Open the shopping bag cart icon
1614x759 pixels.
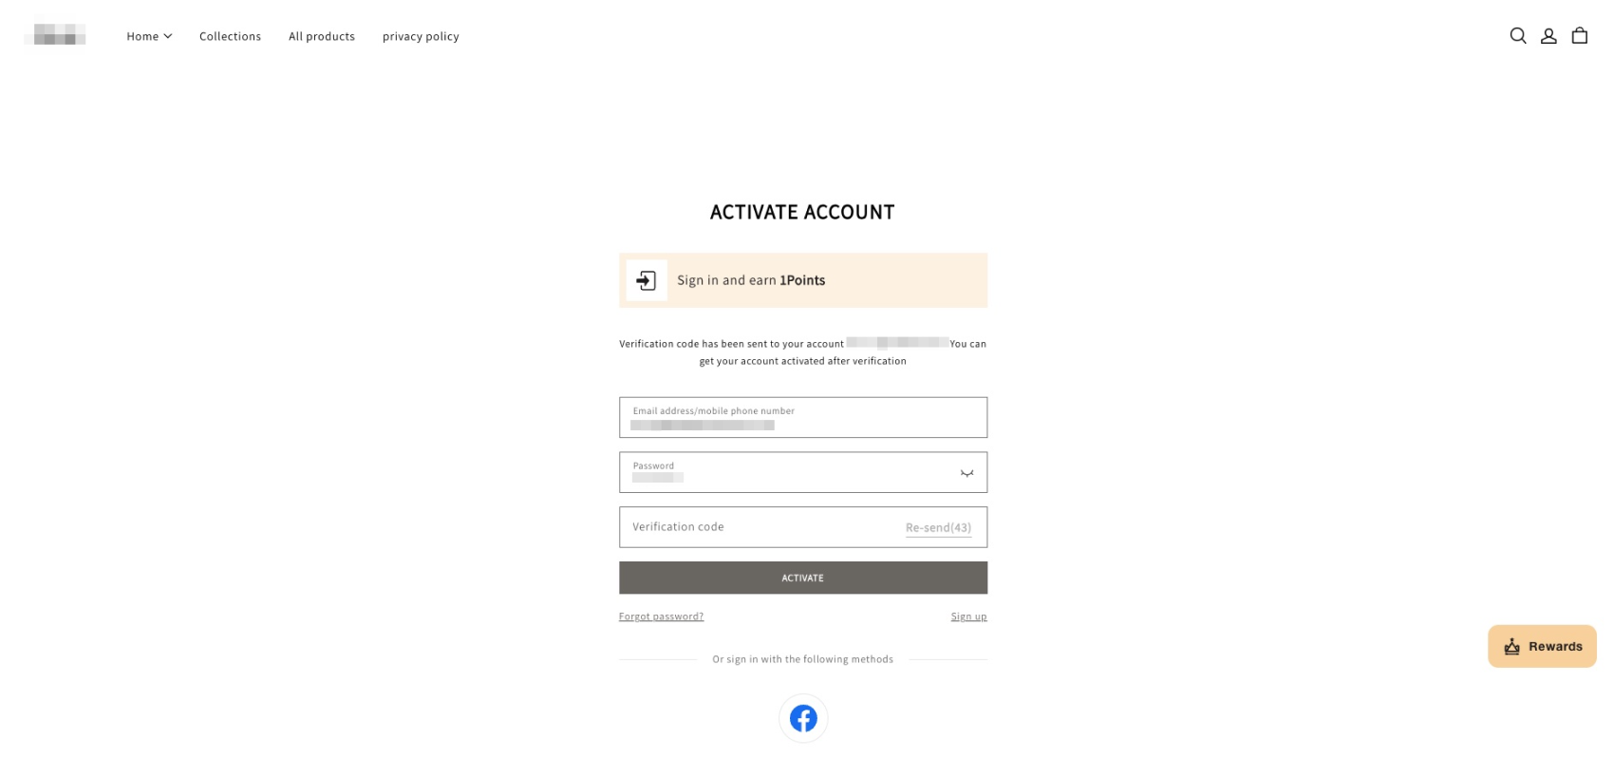click(1580, 36)
